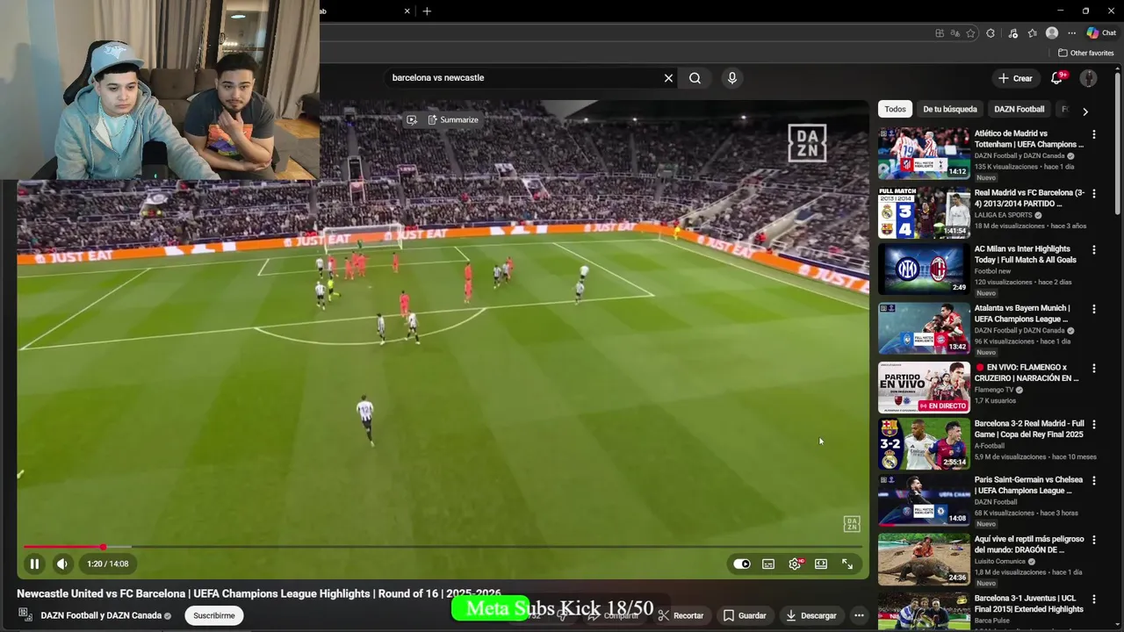Switch to theater mode view

click(x=821, y=564)
